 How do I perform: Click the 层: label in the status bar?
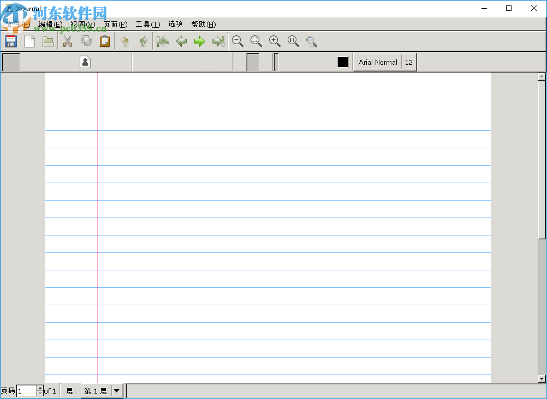pyautogui.click(x=71, y=391)
